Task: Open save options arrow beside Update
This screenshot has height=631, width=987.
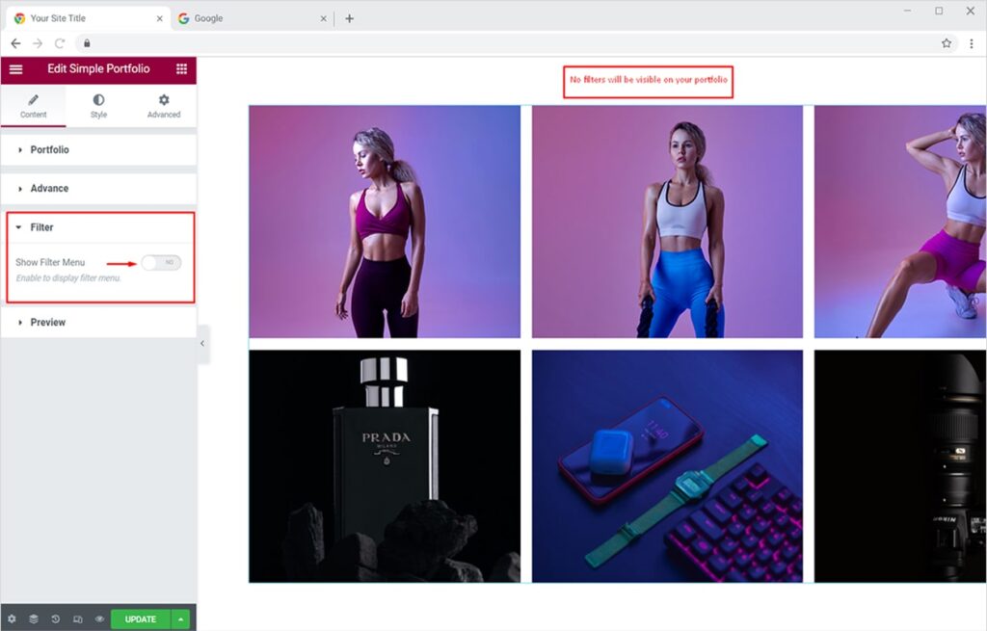Action: [181, 618]
